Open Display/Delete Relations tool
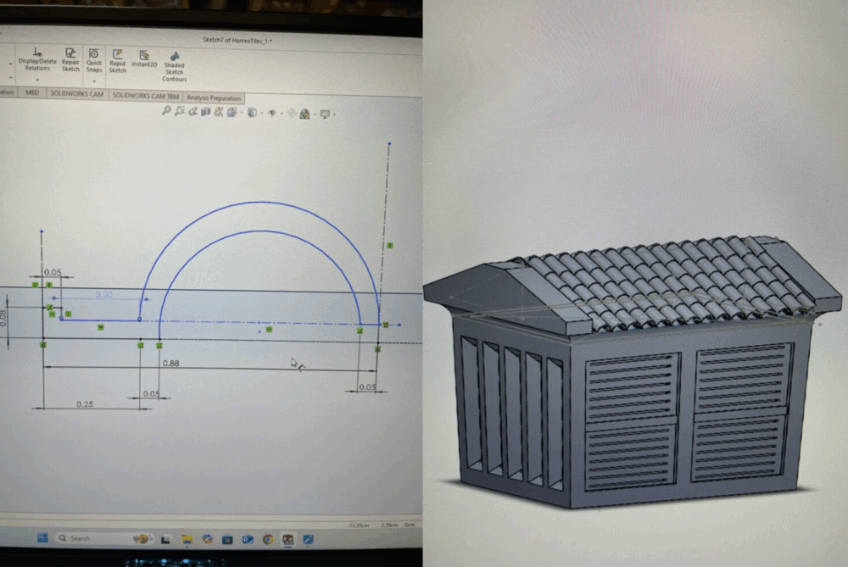Viewport: 848px width, 567px height. click(36, 59)
